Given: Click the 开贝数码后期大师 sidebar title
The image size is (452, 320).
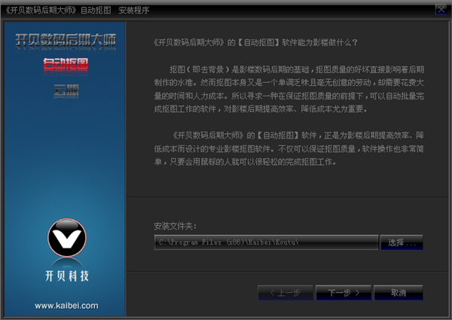Looking at the screenshot, I should [66, 40].
